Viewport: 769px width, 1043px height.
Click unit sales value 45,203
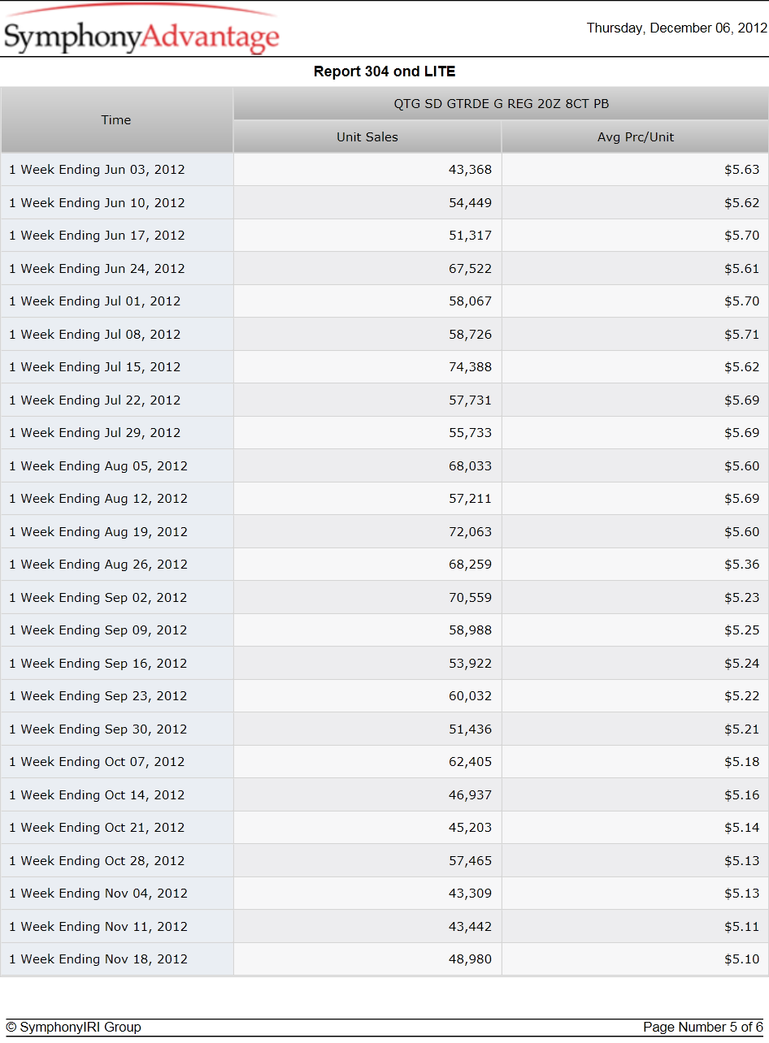(x=471, y=828)
